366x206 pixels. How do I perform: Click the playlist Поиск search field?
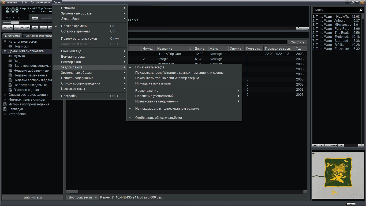coord(336,10)
